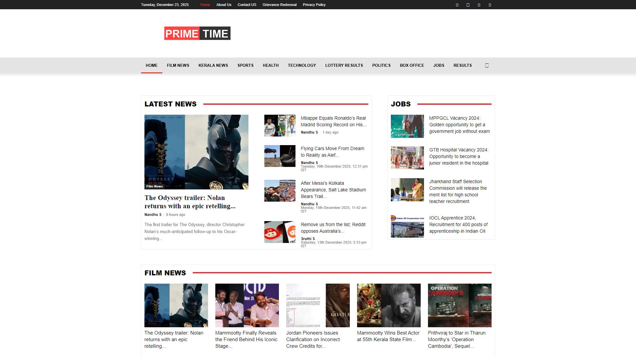
Task: Go to the LOTTERY RESULTS menu item
Action: (344, 65)
